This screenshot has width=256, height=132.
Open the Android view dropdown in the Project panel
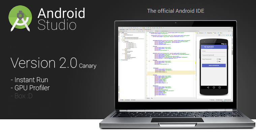pyautogui.click(x=123, y=31)
